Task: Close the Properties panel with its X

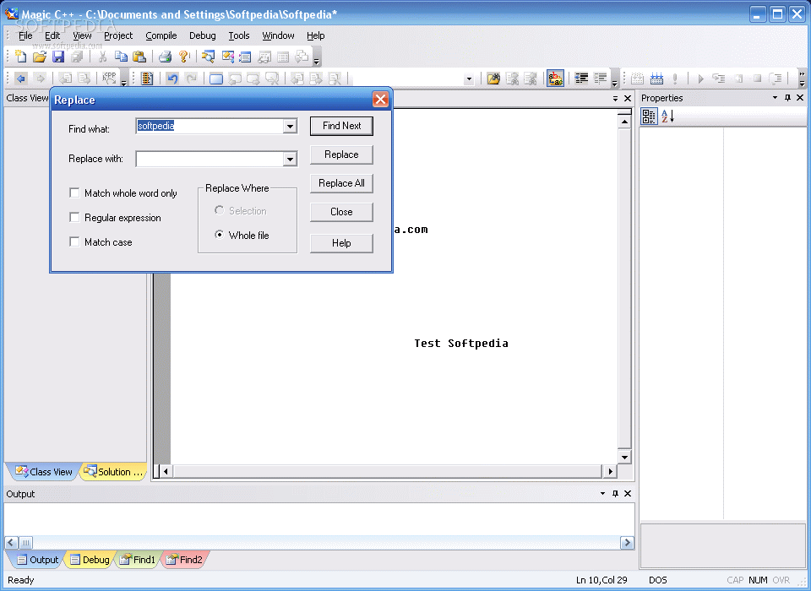Action: click(800, 98)
